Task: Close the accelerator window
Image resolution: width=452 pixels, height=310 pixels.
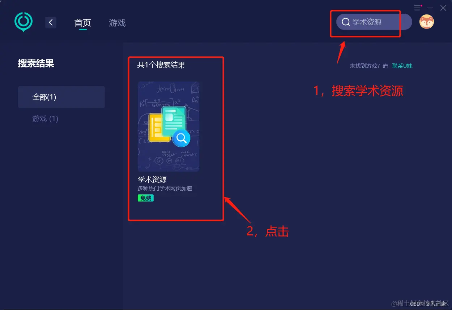Action: (443, 8)
